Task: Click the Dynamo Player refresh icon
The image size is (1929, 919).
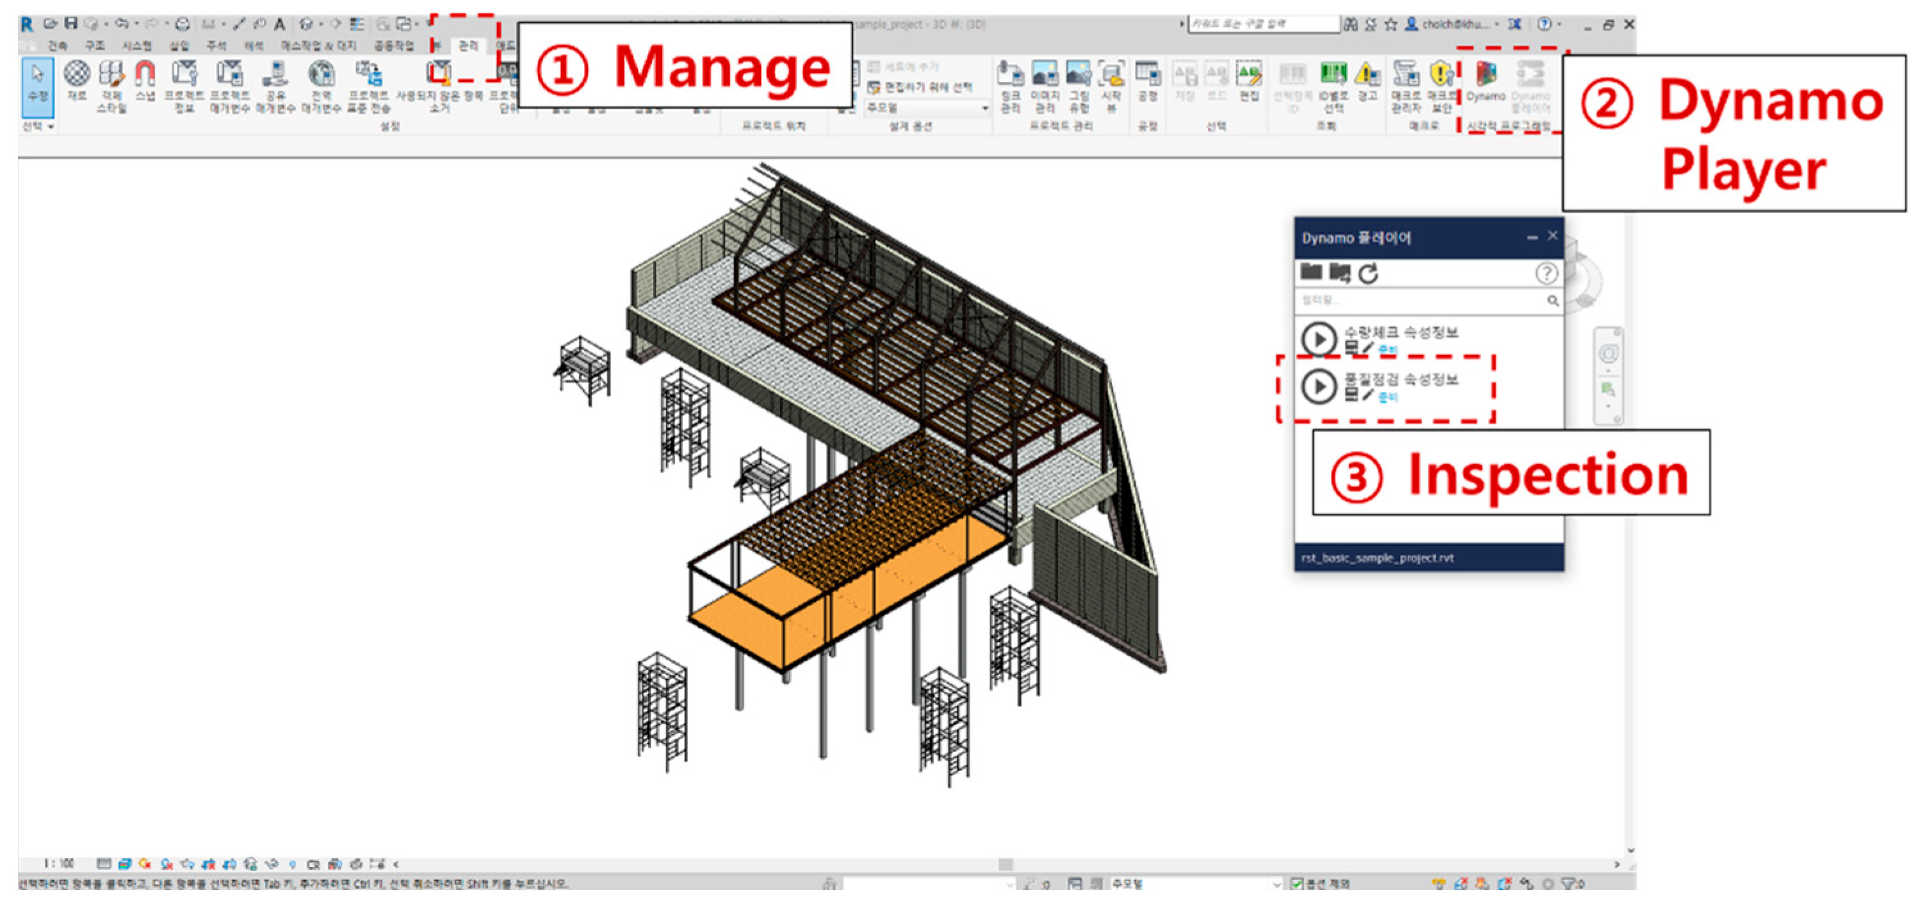Action: (1368, 274)
